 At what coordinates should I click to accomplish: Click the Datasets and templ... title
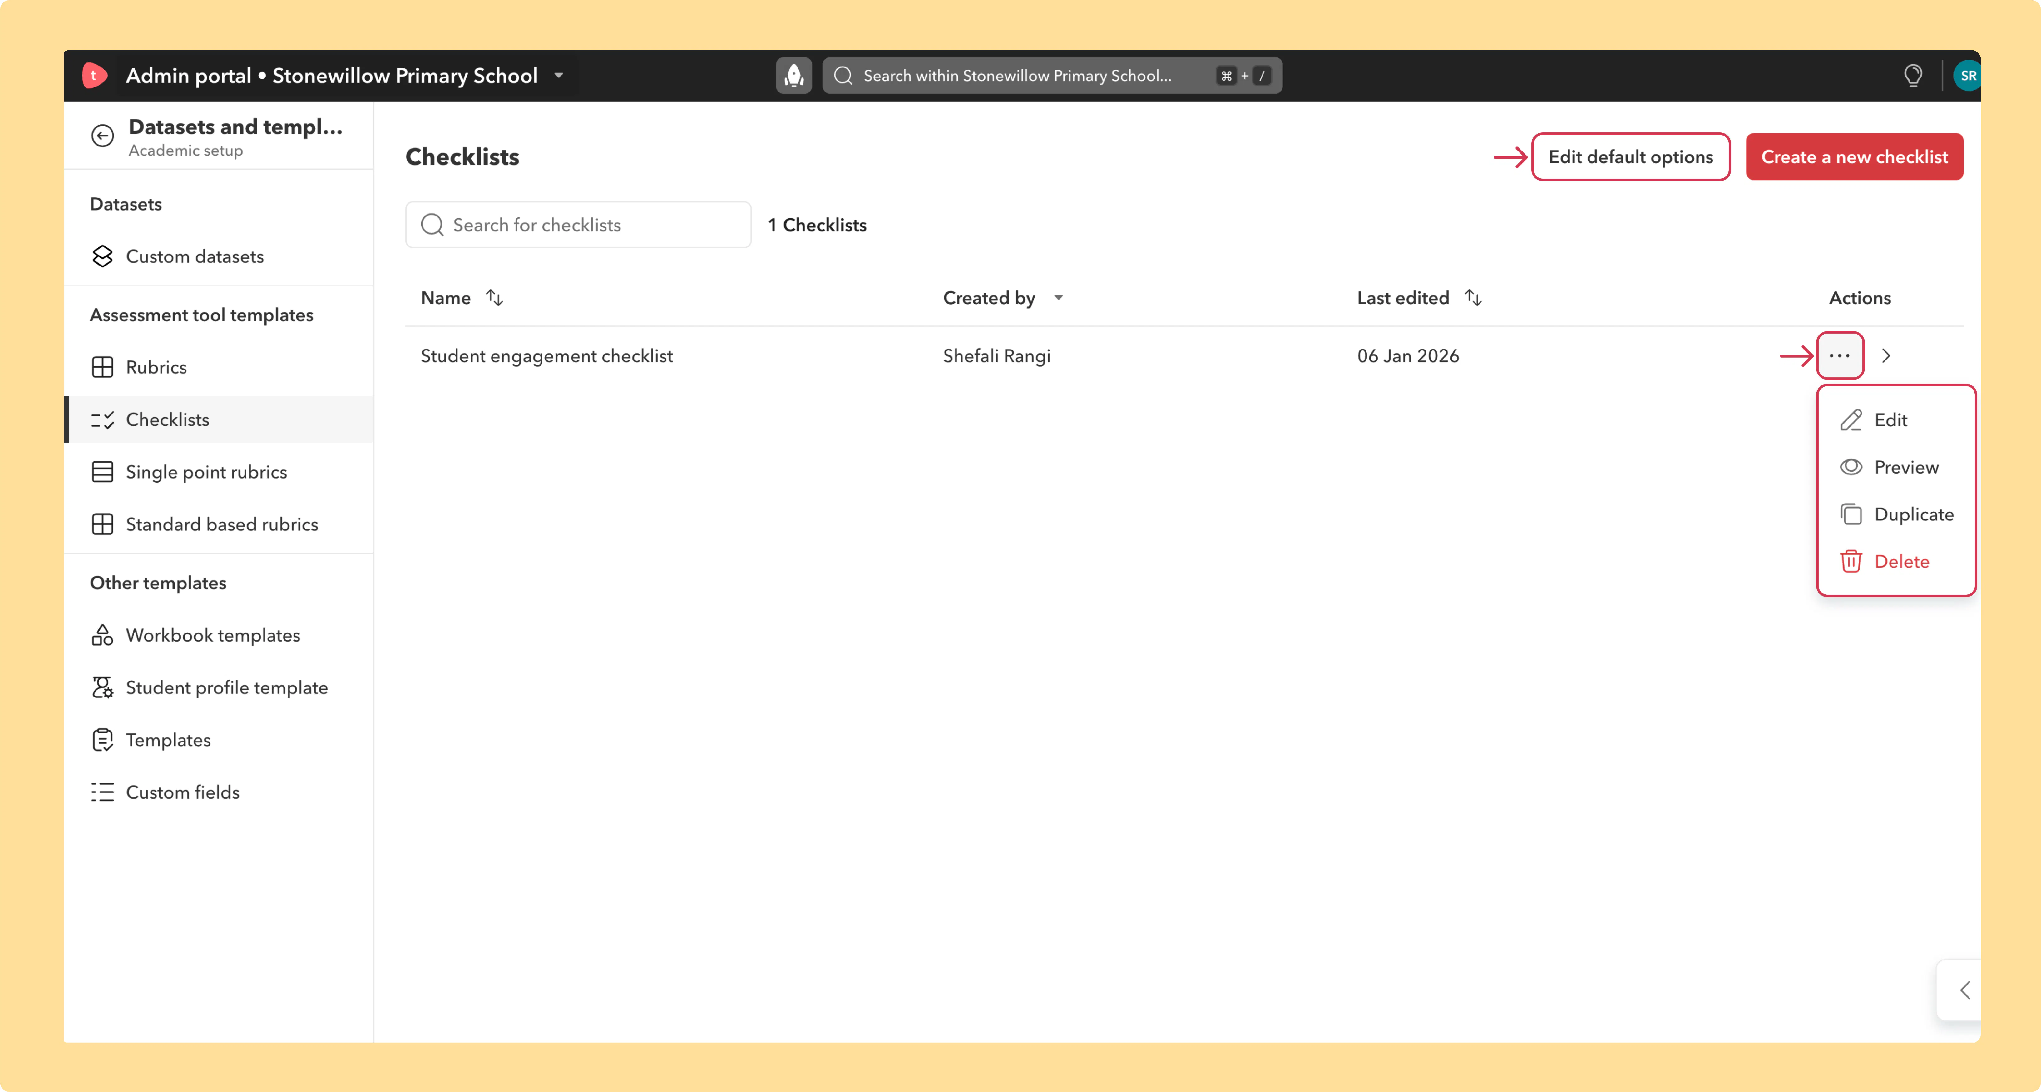[235, 127]
